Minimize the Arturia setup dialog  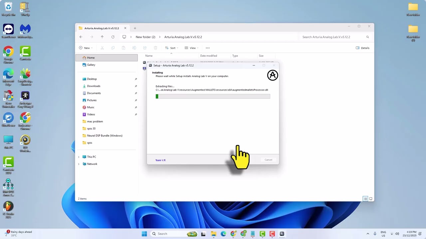(254, 65)
